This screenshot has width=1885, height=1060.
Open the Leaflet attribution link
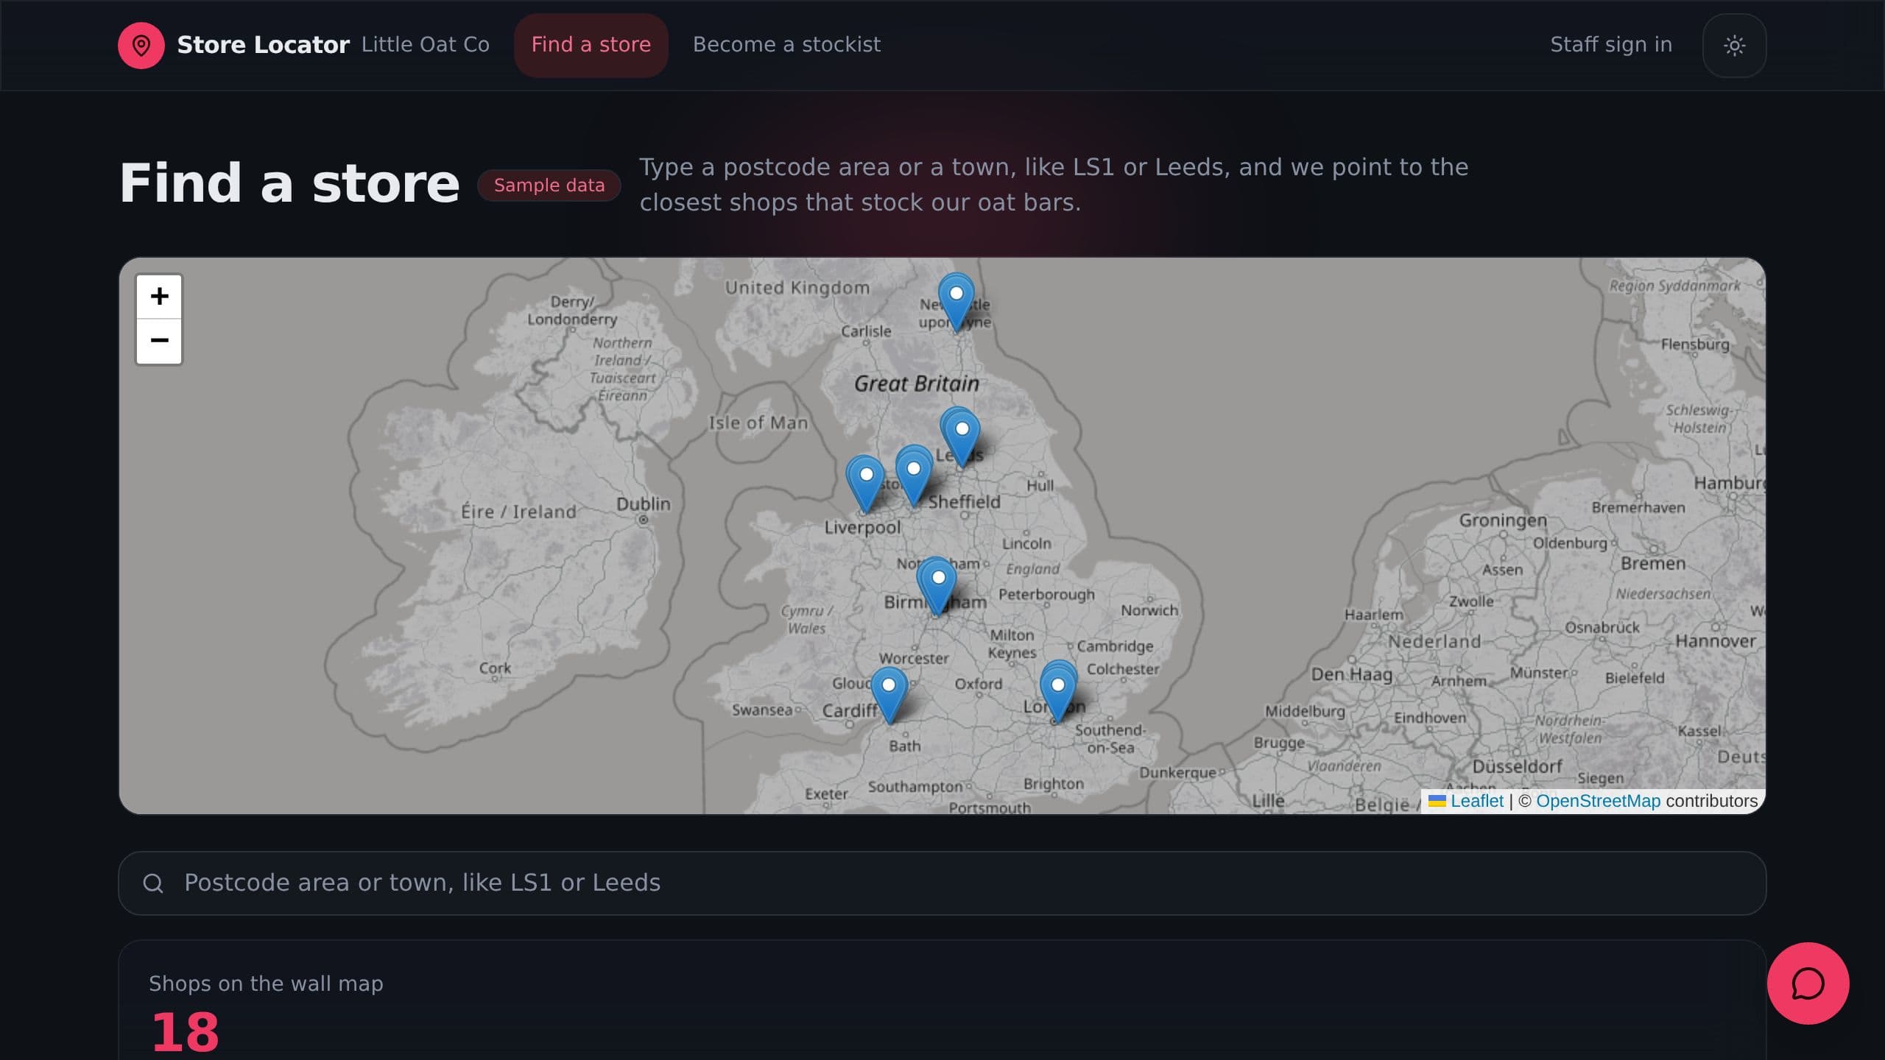coord(1476,801)
